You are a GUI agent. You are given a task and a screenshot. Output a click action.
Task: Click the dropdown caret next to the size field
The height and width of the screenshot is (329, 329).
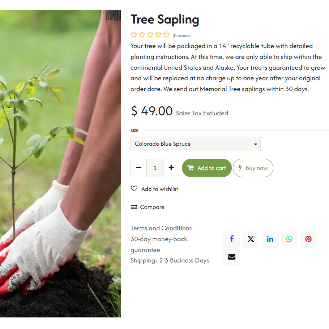click(256, 144)
